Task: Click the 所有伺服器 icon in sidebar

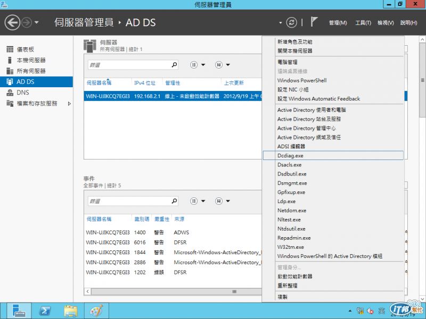Action: coord(10,71)
